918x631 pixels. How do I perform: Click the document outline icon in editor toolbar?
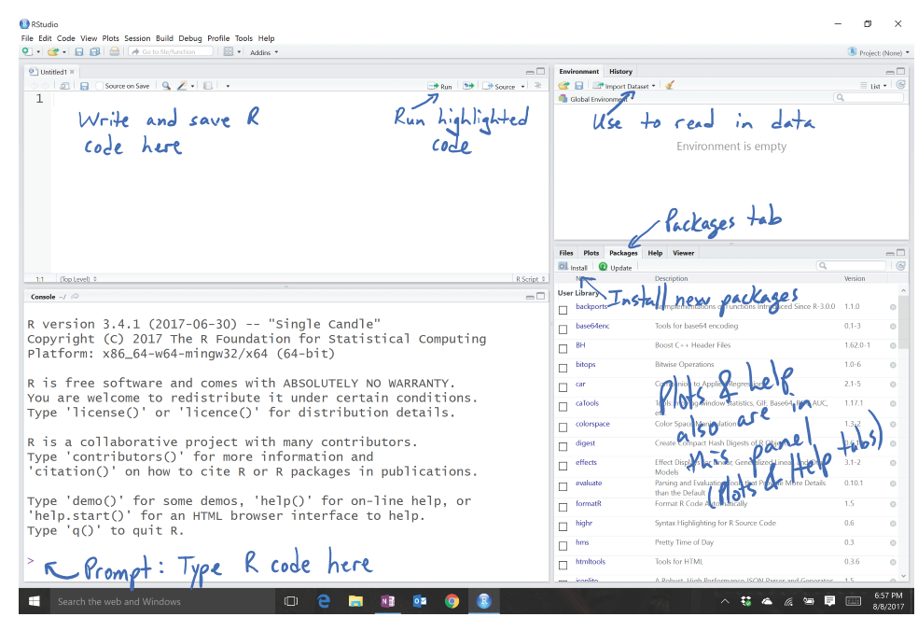pos(537,86)
